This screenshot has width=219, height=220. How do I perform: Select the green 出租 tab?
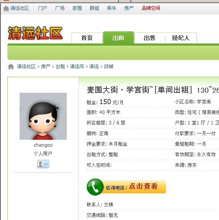coord(118,38)
